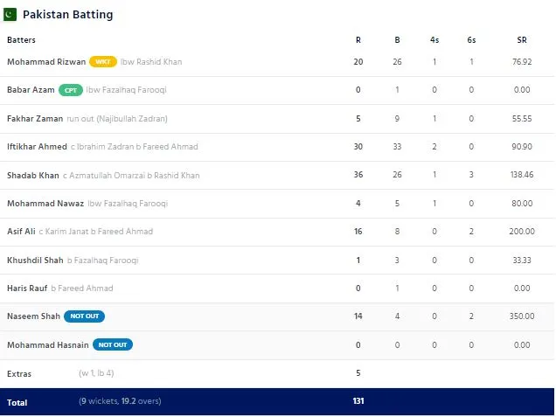This screenshot has height=417, width=556.
Task: Click the Pakistan flag icon
Action: point(11,15)
